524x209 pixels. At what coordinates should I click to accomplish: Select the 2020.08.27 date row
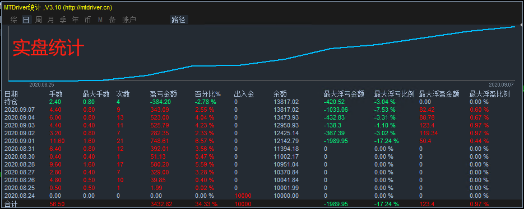[262, 172]
